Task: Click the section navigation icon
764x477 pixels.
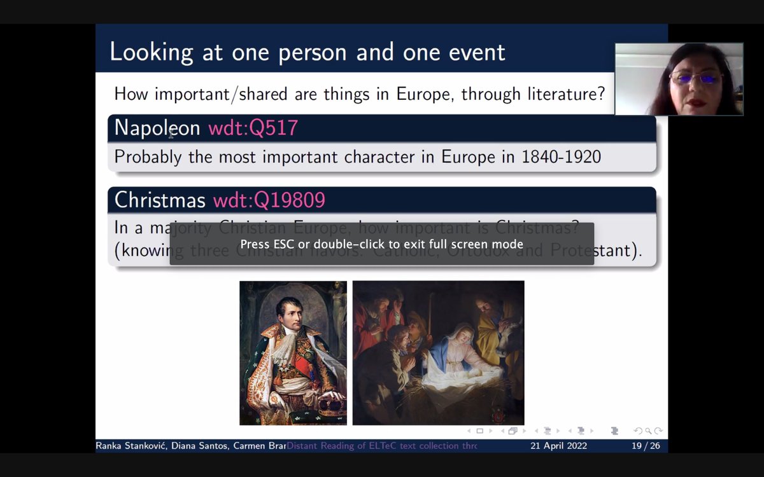Action: click(581, 431)
